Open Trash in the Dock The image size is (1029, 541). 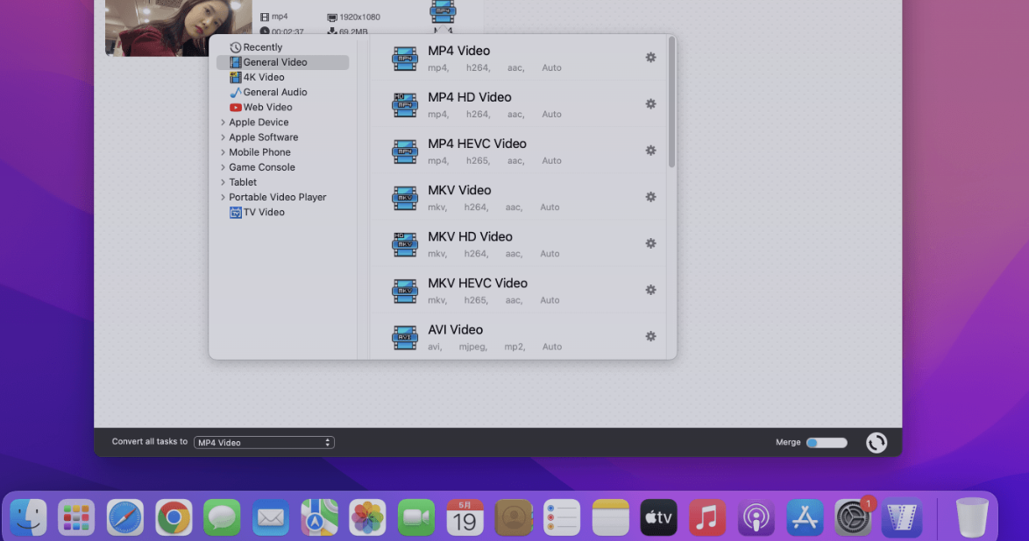click(972, 517)
